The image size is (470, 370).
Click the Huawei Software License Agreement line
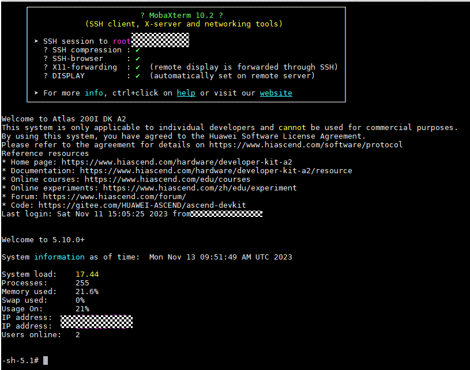(183, 136)
